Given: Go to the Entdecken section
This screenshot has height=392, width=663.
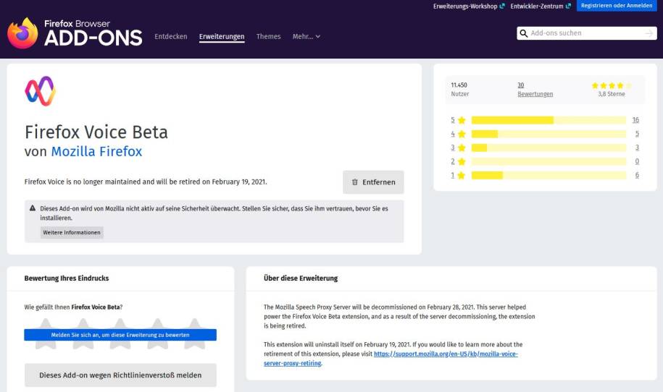Looking at the screenshot, I should (171, 37).
